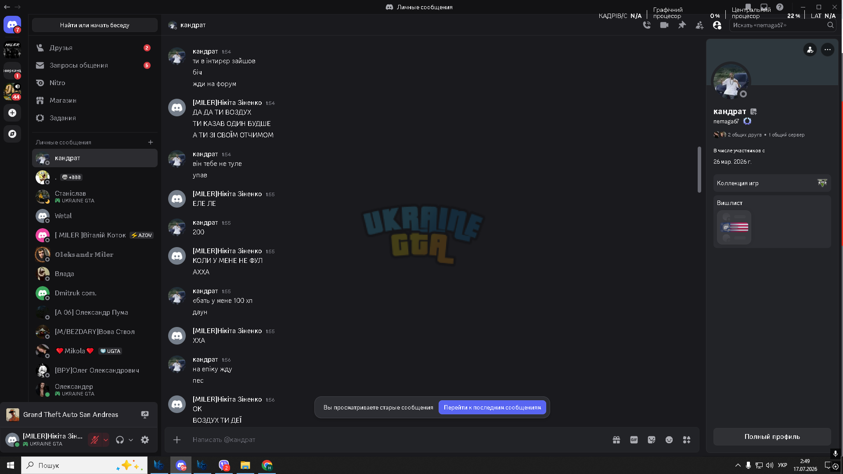Open more options in profile panel
The image size is (843, 474).
pos(828,50)
